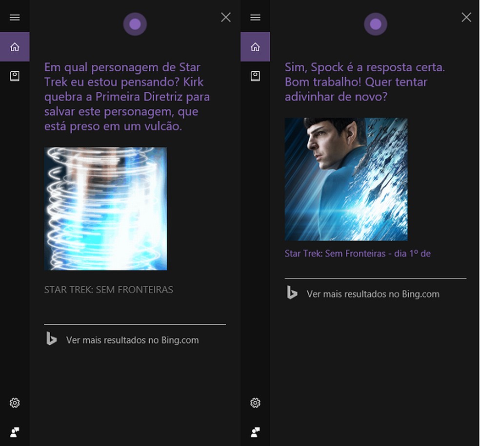The image size is (480, 446).
Task: Click 'Ver mais resultados no Bing.com' in right panel
Action: click(x=372, y=294)
